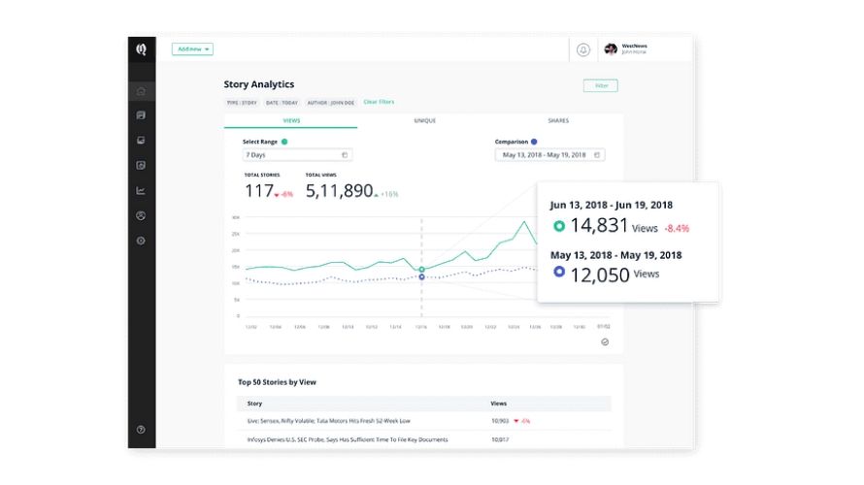Click the green dot beside Select Range
Viewport: 864px width, 485px height.
click(x=284, y=142)
